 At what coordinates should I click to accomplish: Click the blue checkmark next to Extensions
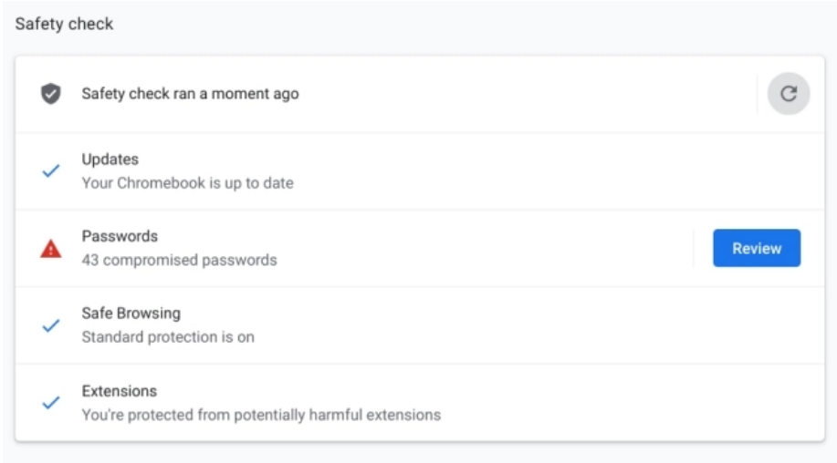pos(51,402)
